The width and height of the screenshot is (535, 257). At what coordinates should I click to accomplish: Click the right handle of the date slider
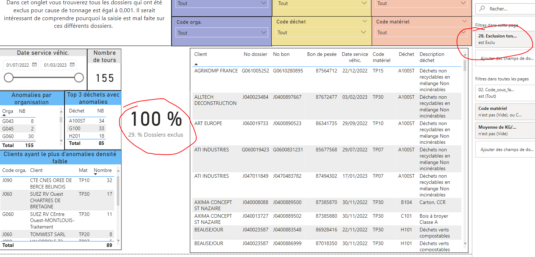click(x=79, y=77)
